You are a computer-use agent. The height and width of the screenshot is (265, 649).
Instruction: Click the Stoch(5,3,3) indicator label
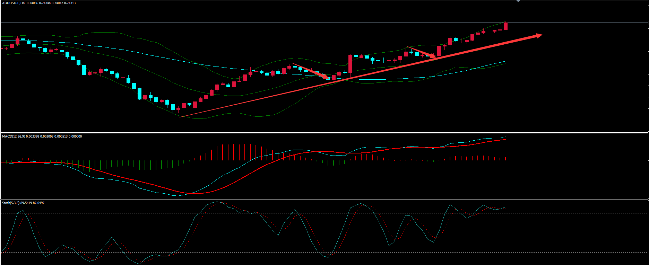10,203
